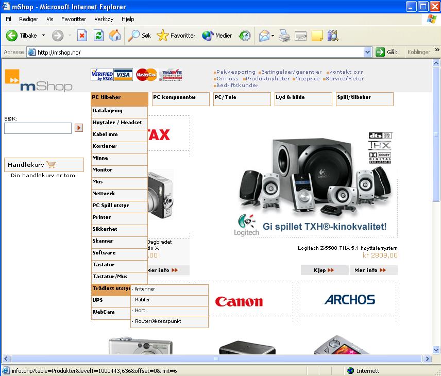Image resolution: width=441 pixels, height=376 pixels.
Task: Select the Spill/tilbehør tab
Action: click(x=365, y=99)
